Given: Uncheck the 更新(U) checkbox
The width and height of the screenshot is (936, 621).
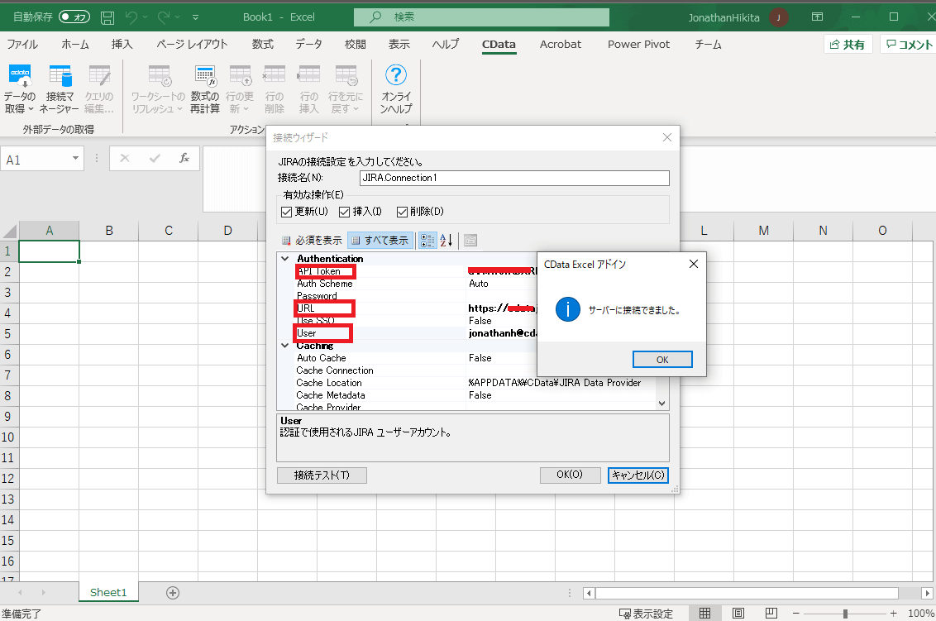Looking at the screenshot, I should coord(287,212).
